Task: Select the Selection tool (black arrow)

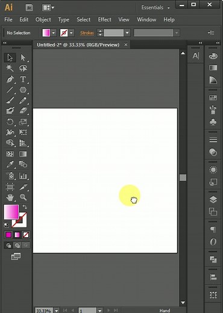Action: point(10,58)
